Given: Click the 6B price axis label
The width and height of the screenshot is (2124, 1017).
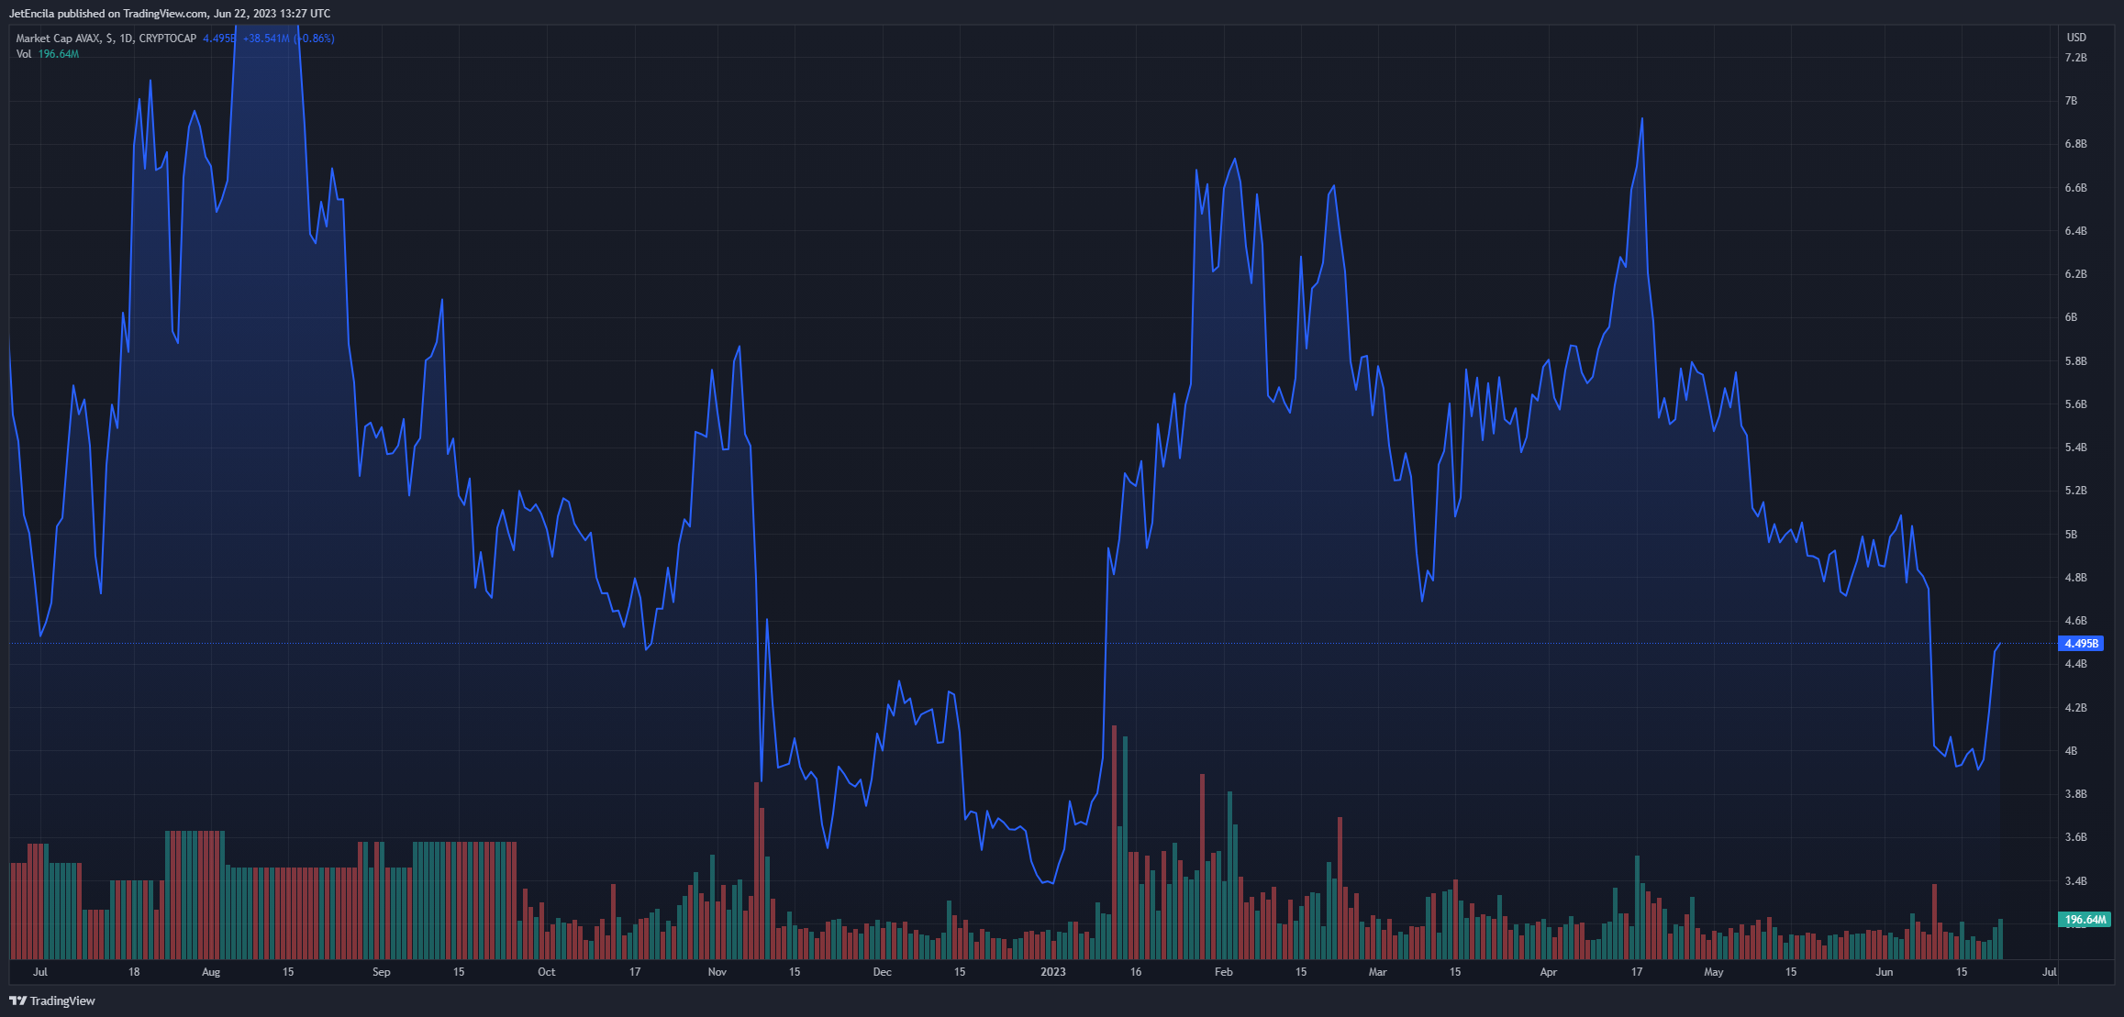Looking at the screenshot, I should (x=2071, y=317).
